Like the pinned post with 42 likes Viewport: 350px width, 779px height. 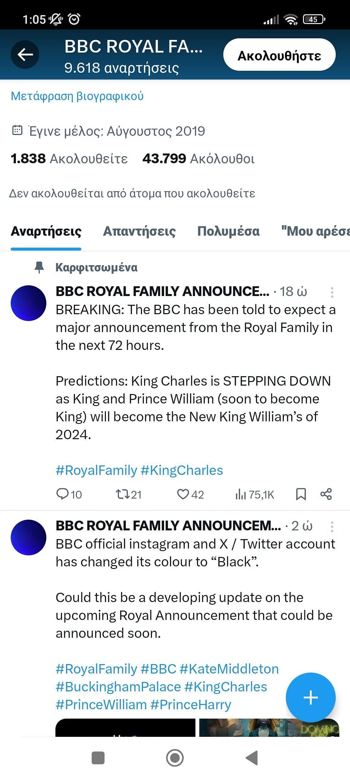click(183, 494)
